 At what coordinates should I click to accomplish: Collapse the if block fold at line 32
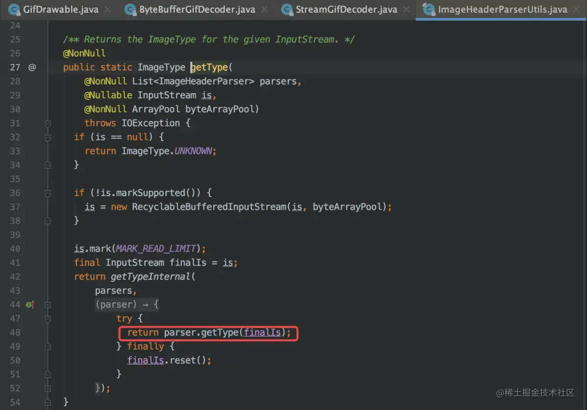coord(47,137)
